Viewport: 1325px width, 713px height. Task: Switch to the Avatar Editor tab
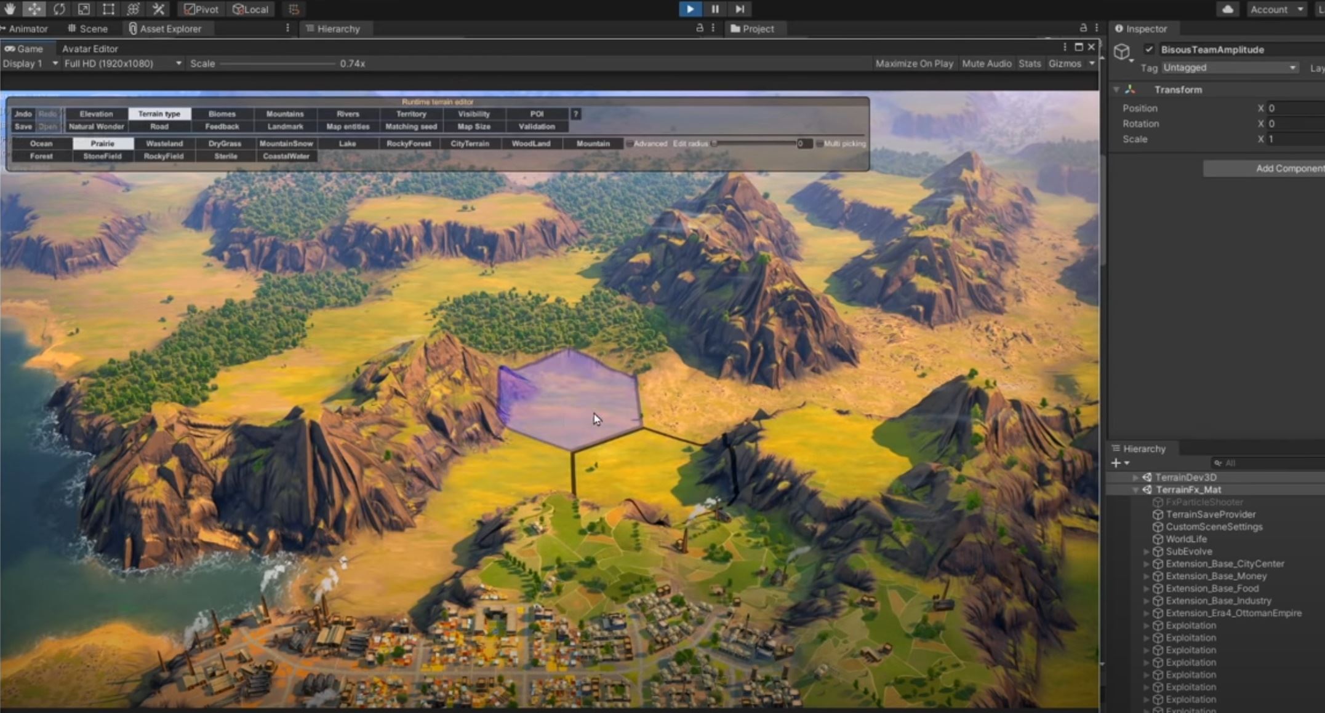(x=90, y=49)
